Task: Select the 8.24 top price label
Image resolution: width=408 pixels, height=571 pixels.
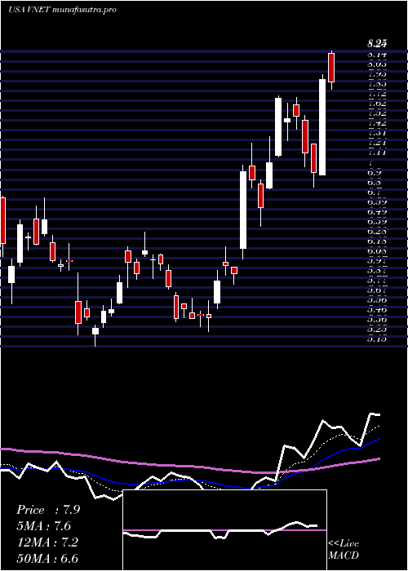Action: pyautogui.click(x=377, y=44)
